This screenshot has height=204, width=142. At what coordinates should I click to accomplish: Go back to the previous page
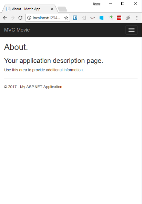coord(5,18)
